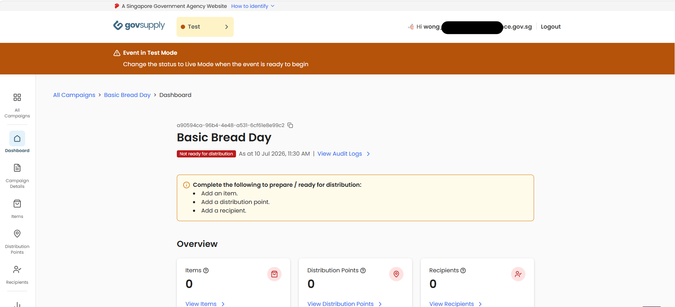Expand the How to identify disclosure

[x=253, y=6]
